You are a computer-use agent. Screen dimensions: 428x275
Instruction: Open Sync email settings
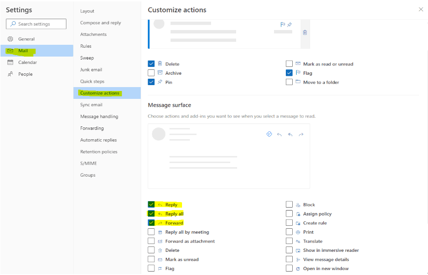[x=107, y=105]
